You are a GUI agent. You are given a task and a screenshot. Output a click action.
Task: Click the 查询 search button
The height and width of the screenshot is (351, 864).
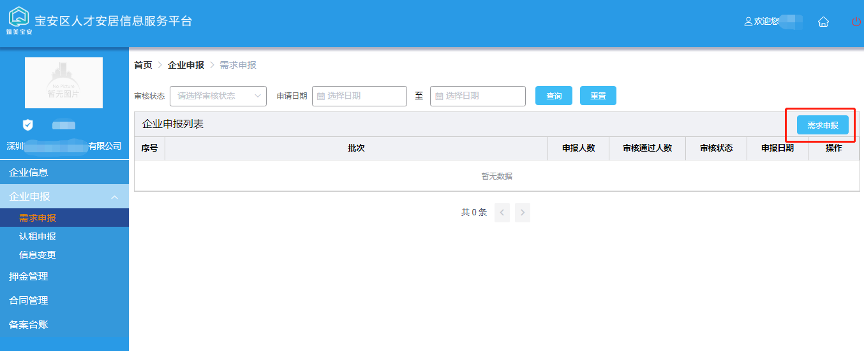tap(553, 96)
